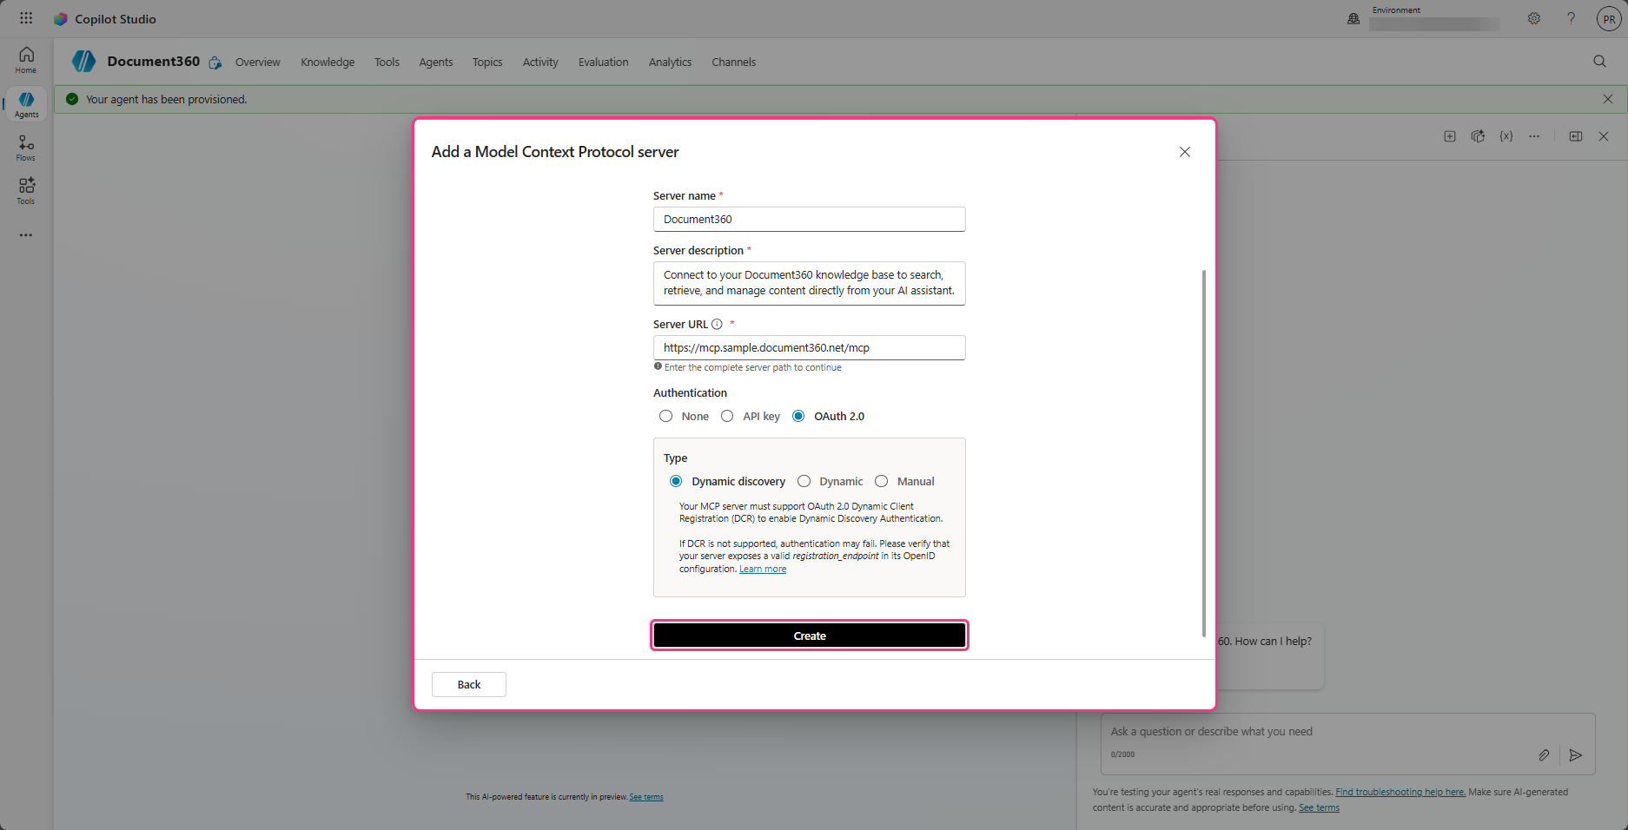Select OAuth 2.0 authentication

click(797, 416)
